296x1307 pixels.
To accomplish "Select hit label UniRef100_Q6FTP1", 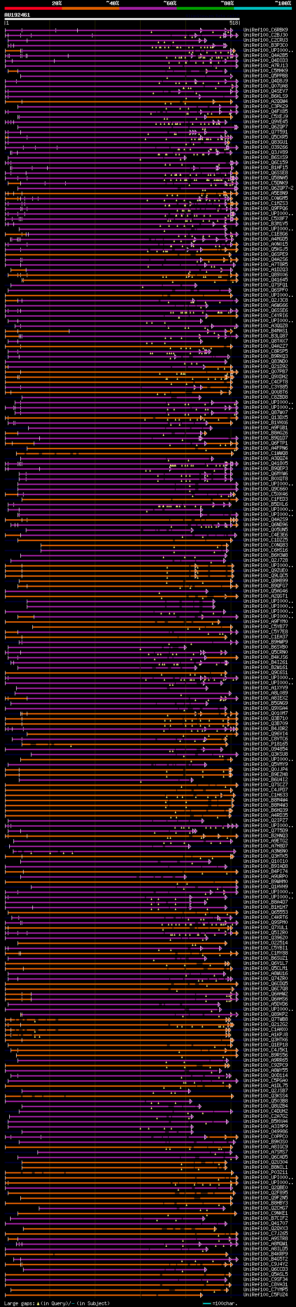I will tap(265, 443).
